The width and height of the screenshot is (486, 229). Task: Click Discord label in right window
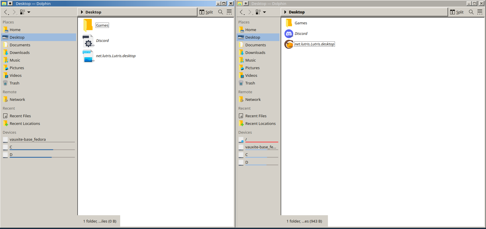(301, 33)
